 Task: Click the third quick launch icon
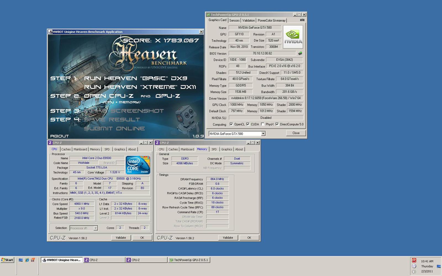pos(33,260)
